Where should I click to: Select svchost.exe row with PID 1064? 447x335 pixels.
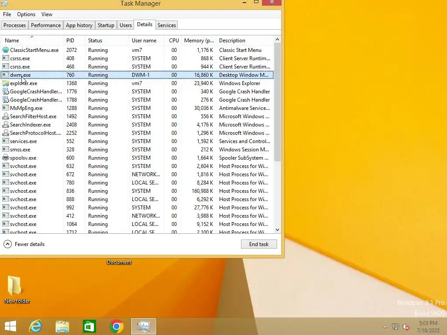[x=137, y=224]
